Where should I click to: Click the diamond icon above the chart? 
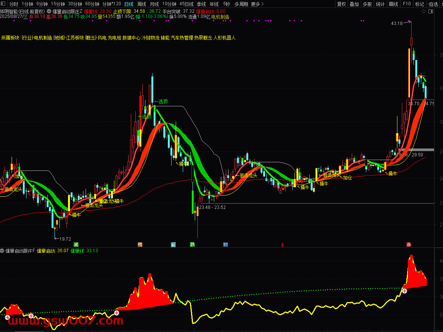pos(424,11)
